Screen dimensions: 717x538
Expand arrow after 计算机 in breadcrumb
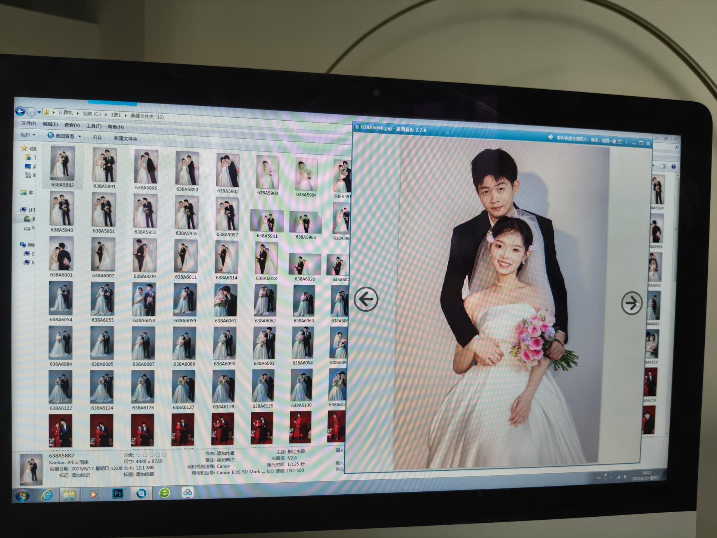[x=78, y=113]
